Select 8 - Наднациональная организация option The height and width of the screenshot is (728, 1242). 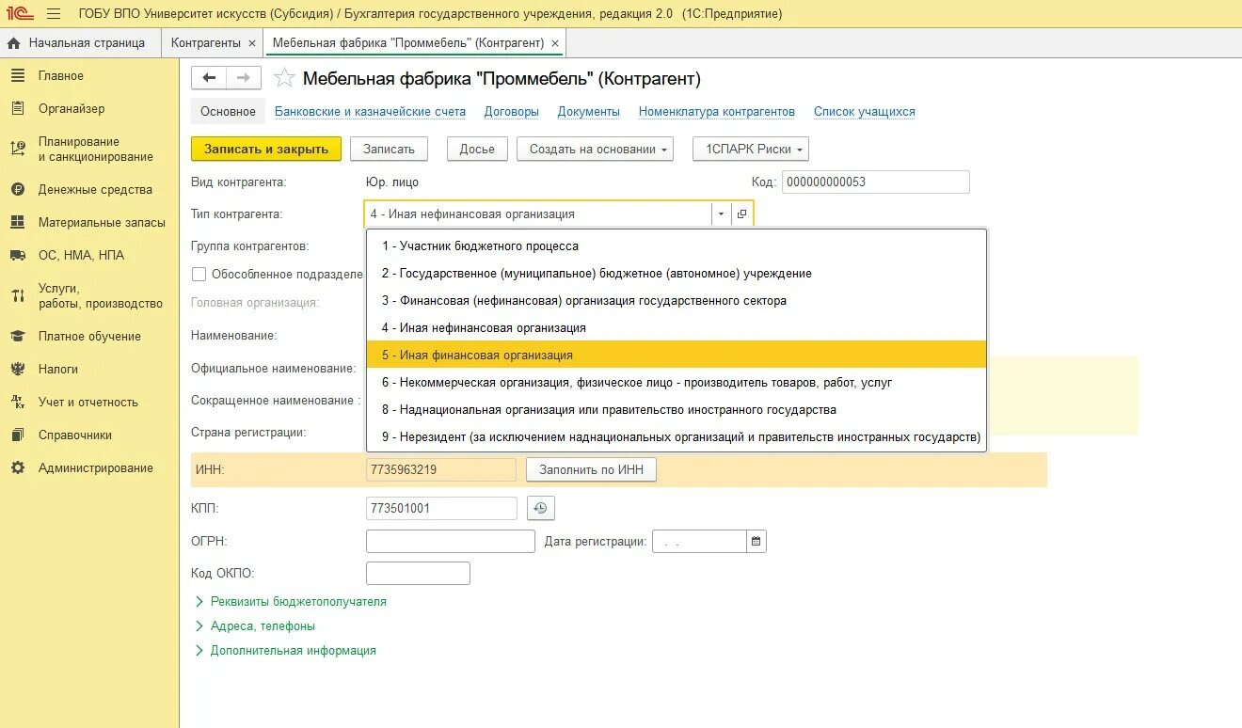pos(676,410)
